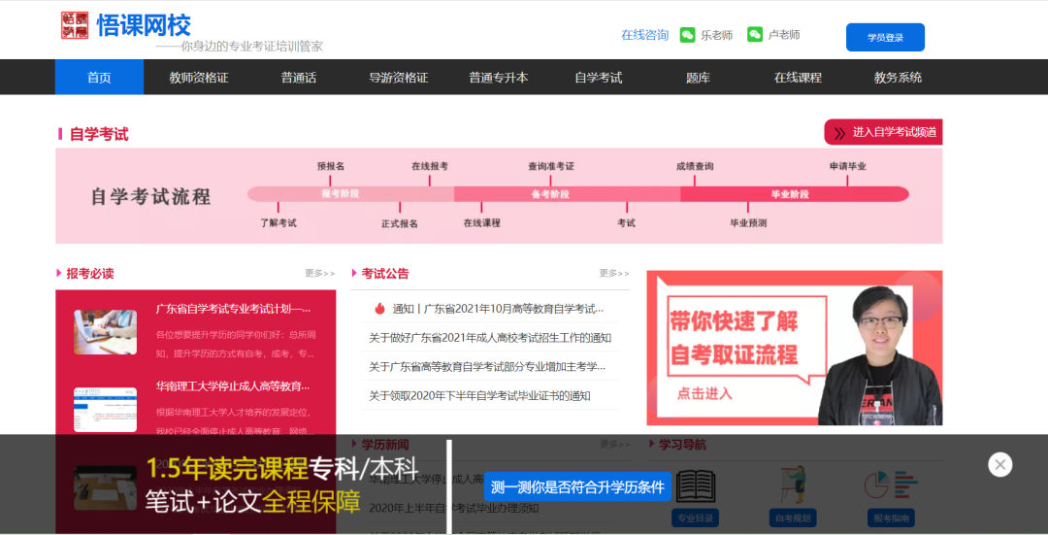Click the 自考规划 label button
The width and height of the screenshot is (1048, 535).
[x=793, y=518]
